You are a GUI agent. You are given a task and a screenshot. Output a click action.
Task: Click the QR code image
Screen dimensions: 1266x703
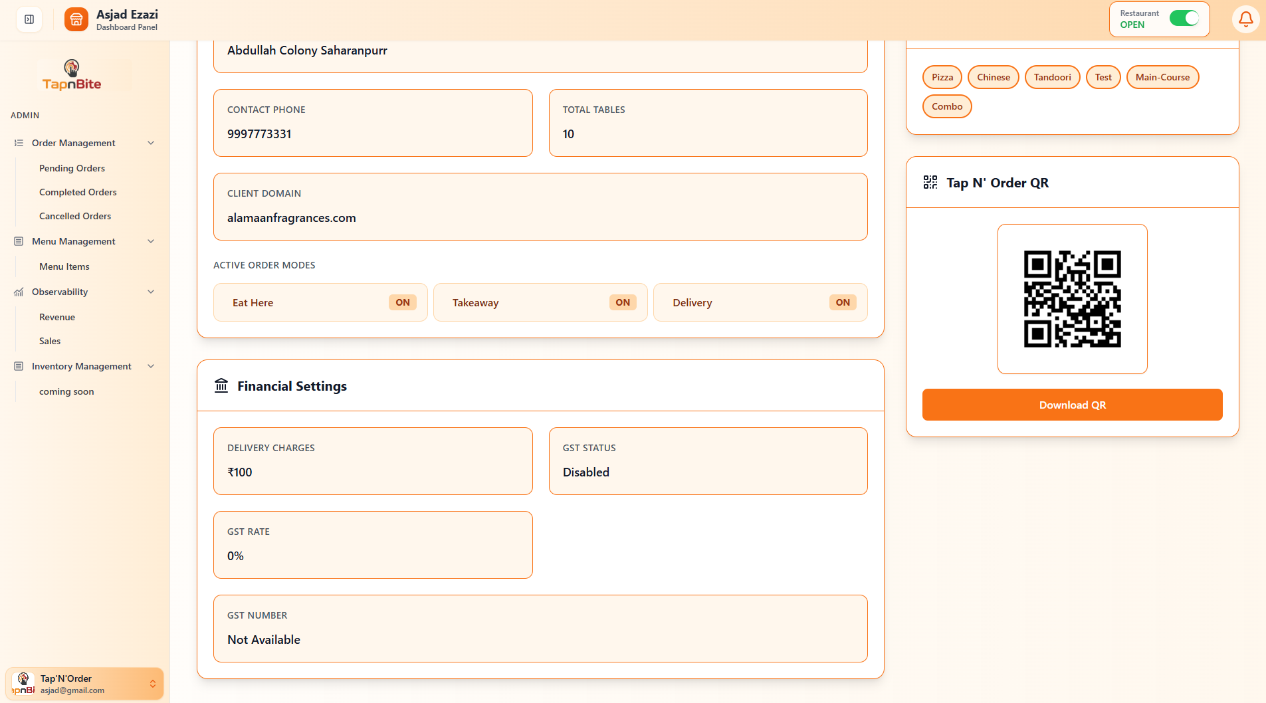click(x=1072, y=299)
